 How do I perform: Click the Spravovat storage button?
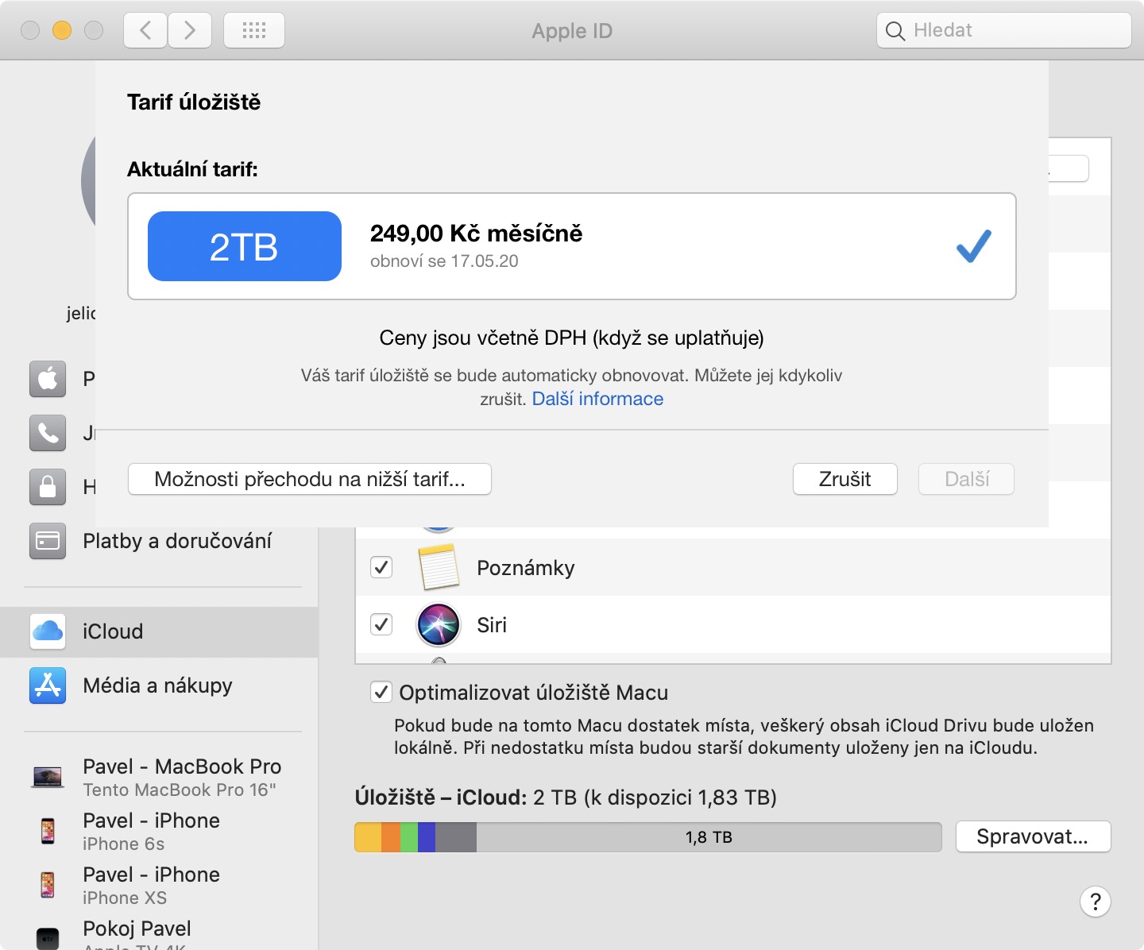[1032, 836]
